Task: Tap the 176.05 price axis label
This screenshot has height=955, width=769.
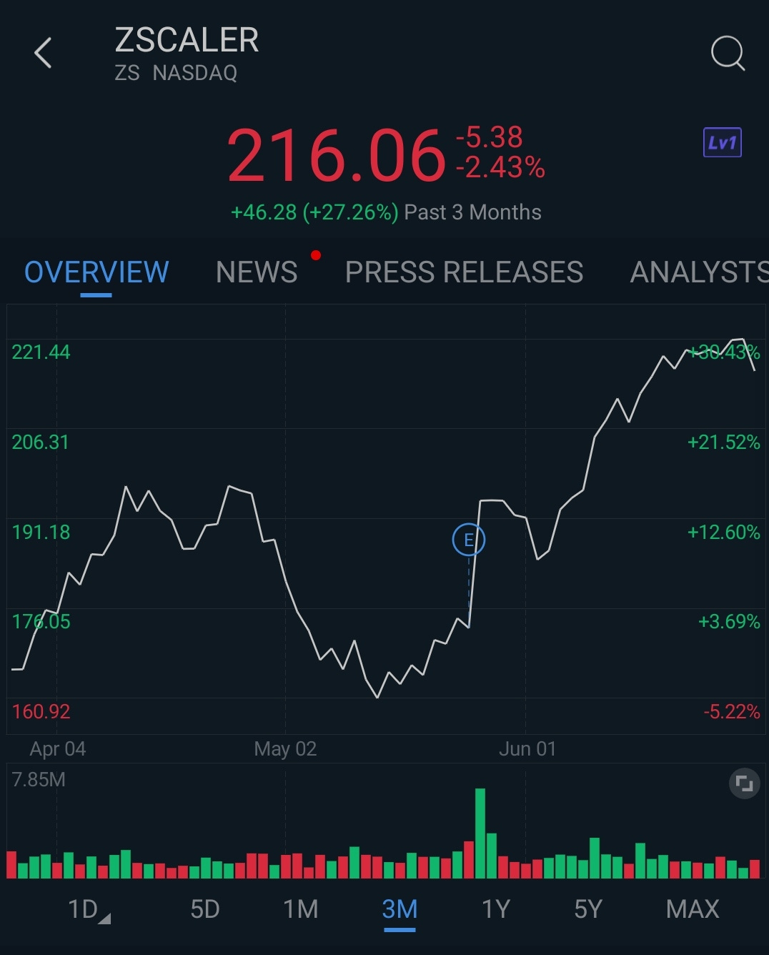Action: (41, 622)
